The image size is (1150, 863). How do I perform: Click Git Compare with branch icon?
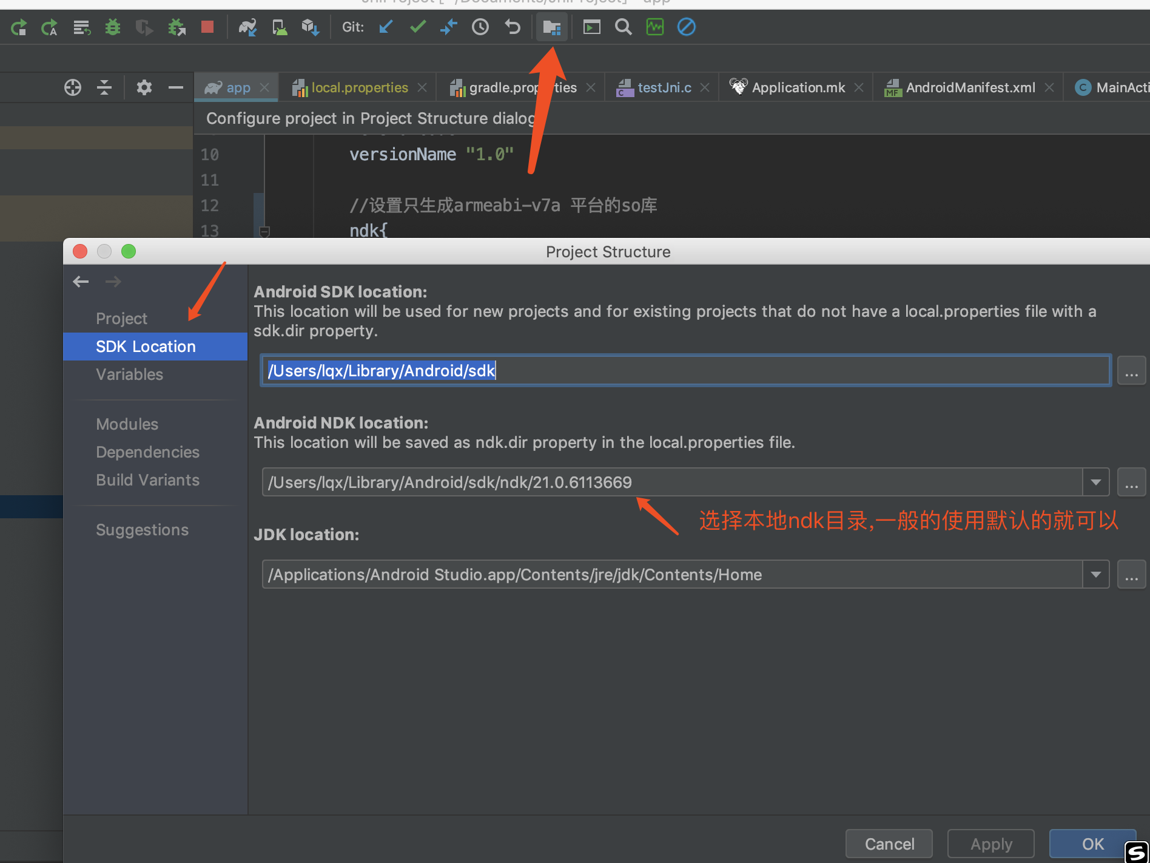pos(449,27)
